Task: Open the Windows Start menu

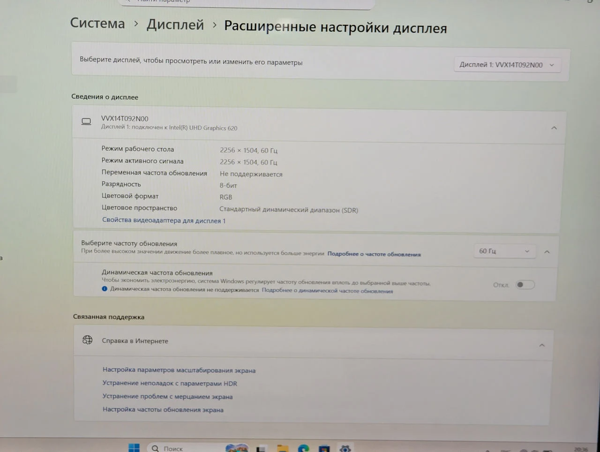Action: coord(134,448)
